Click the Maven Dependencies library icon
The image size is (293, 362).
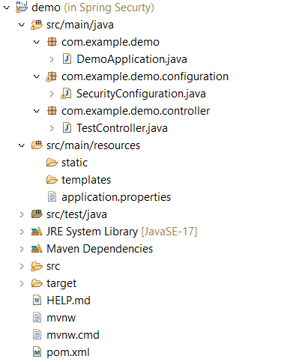coord(37,249)
